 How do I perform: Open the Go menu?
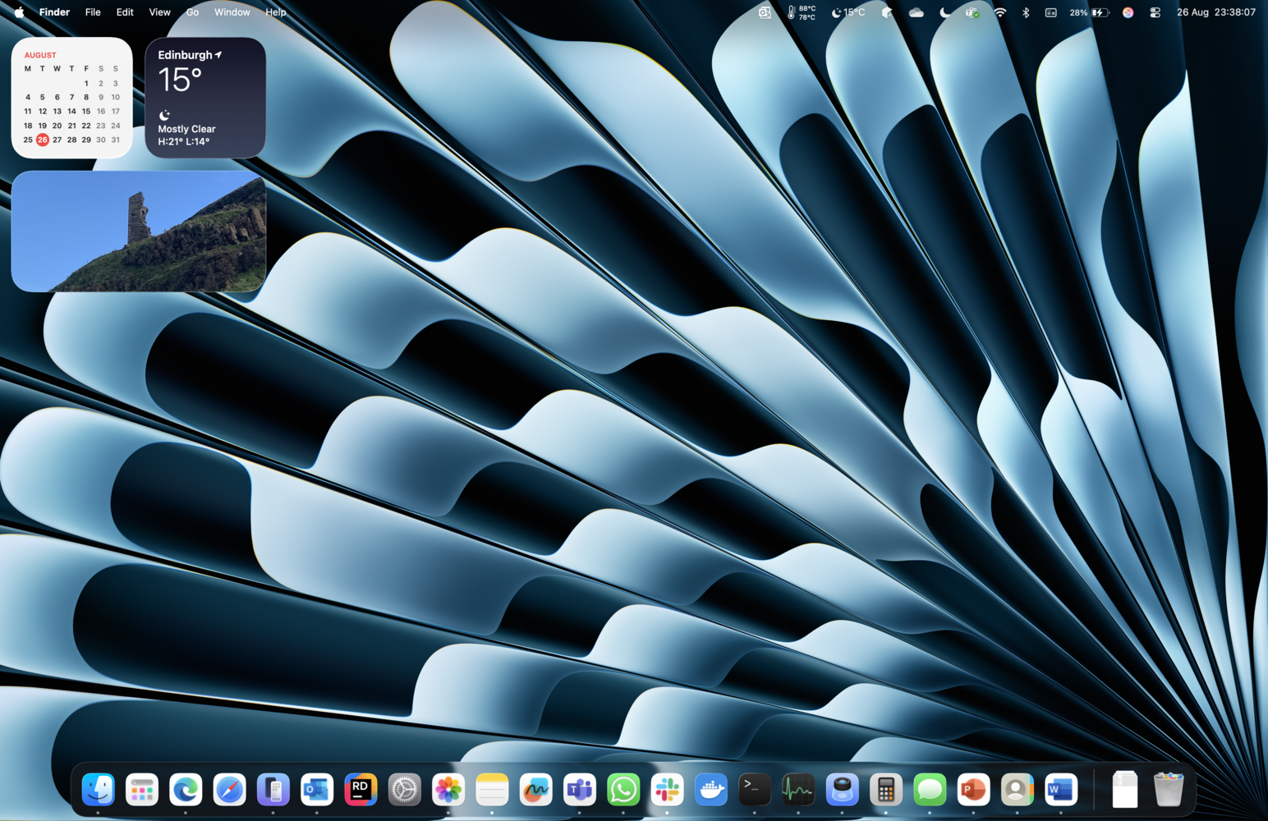(192, 12)
